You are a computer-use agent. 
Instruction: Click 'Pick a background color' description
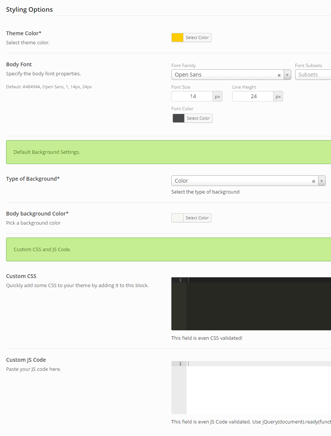[x=33, y=223]
